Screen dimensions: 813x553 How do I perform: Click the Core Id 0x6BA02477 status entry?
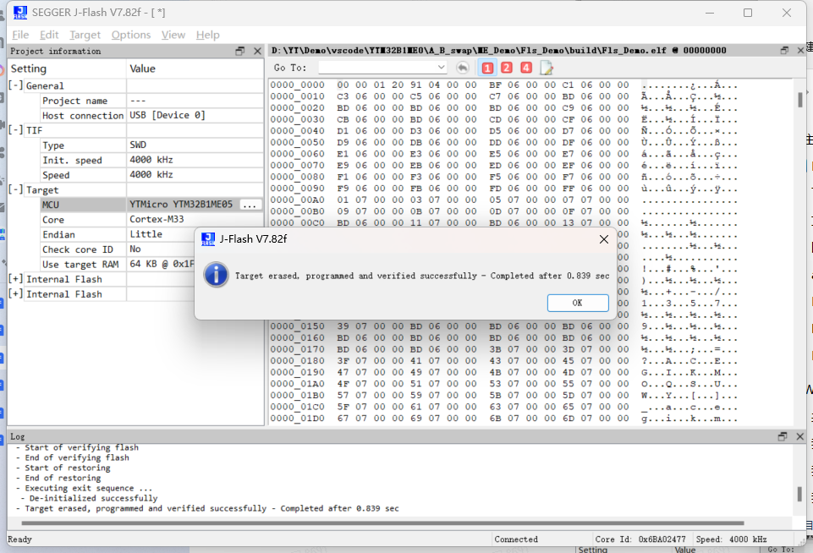(x=640, y=539)
